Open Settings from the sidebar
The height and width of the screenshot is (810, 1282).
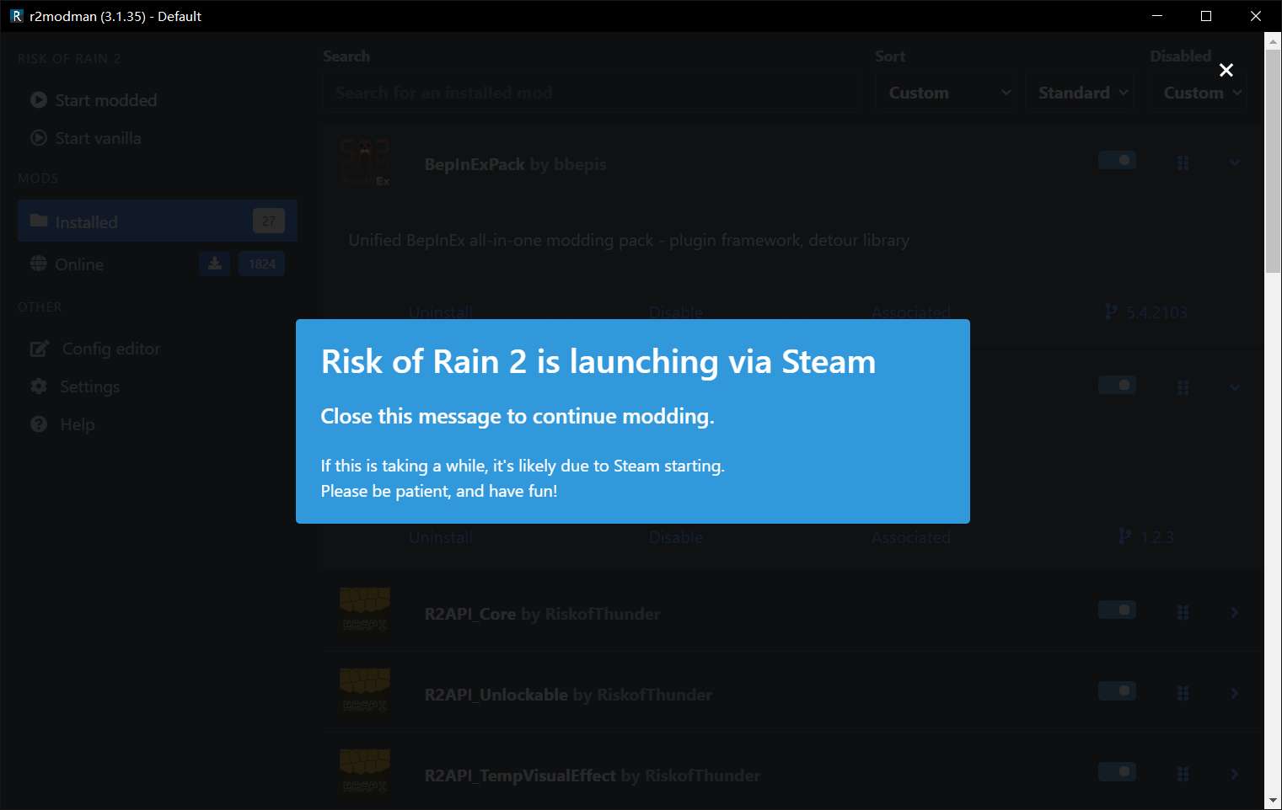(x=89, y=386)
